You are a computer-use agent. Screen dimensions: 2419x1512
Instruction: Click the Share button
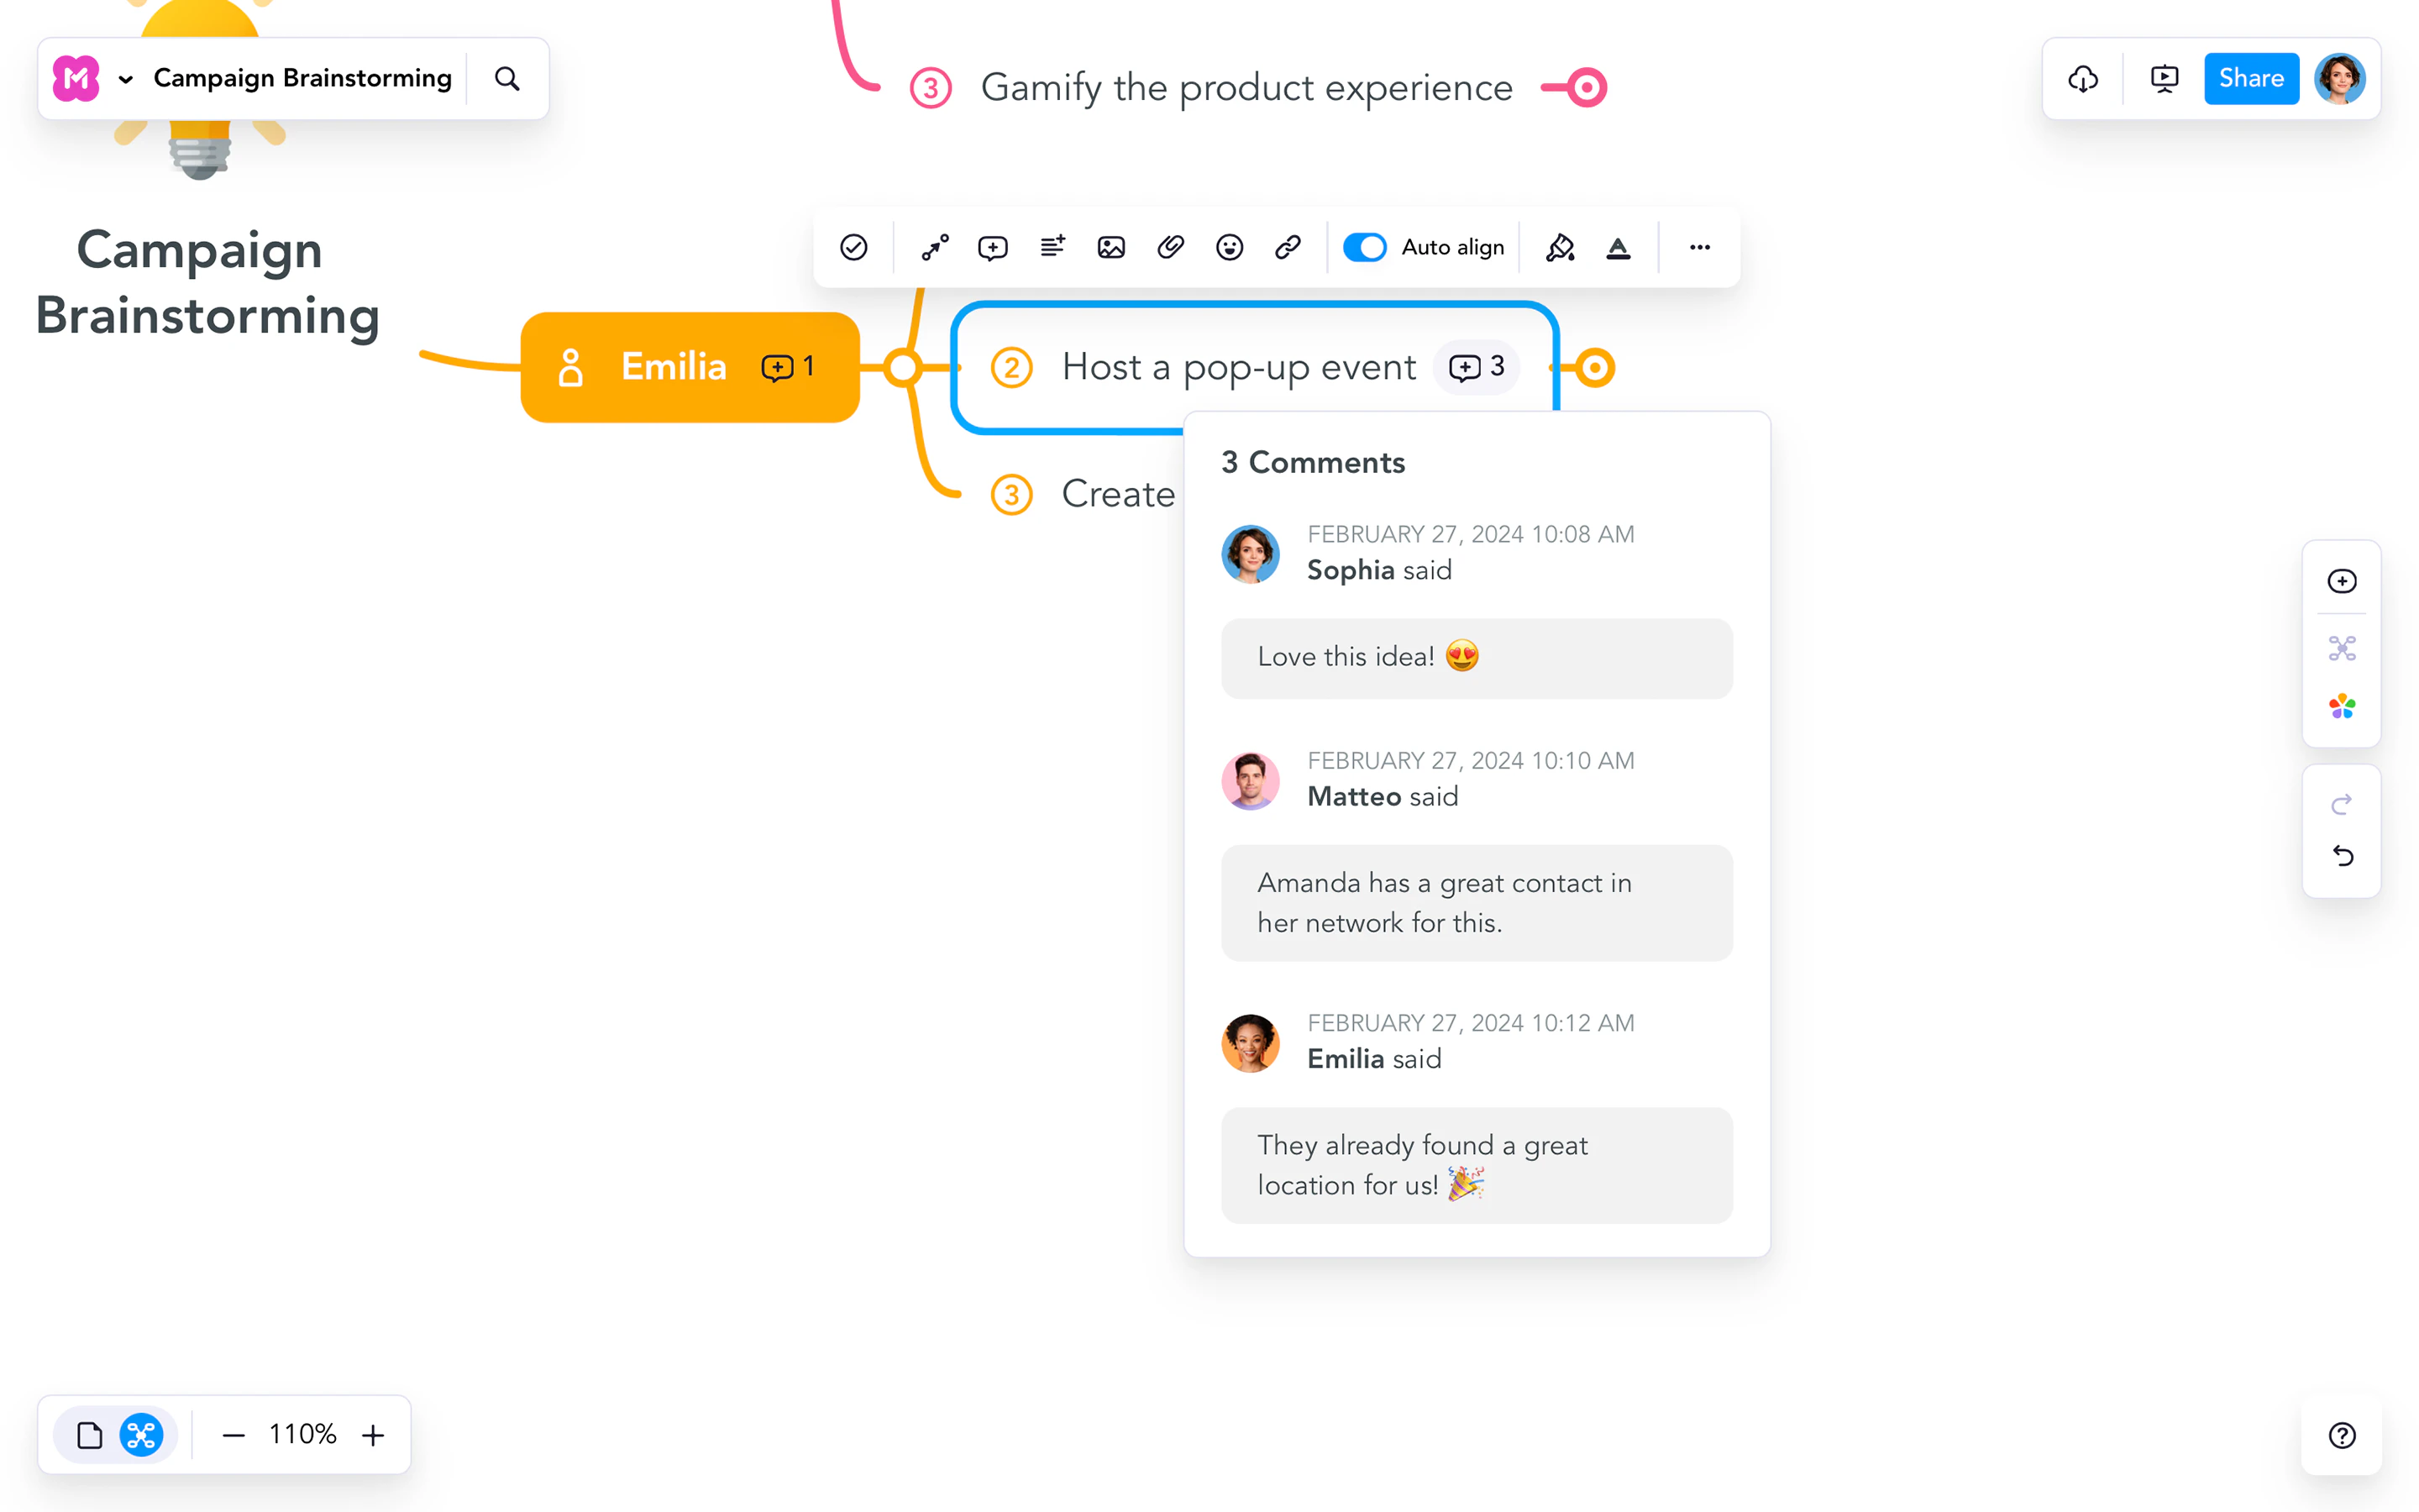(x=2251, y=78)
